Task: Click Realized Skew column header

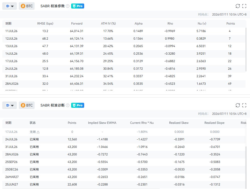Action: point(179,123)
